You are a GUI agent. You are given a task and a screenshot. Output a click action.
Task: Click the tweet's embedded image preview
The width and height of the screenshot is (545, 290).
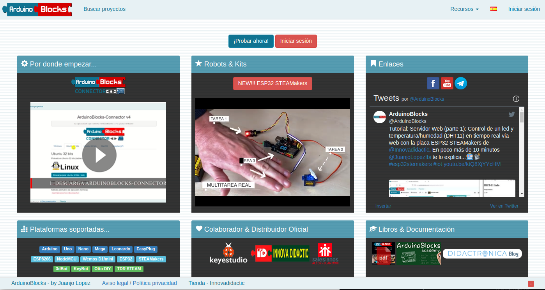tap(452, 188)
